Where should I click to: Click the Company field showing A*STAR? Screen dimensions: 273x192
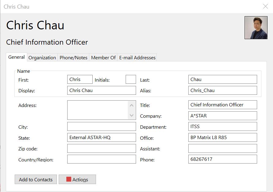pos(223,116)
